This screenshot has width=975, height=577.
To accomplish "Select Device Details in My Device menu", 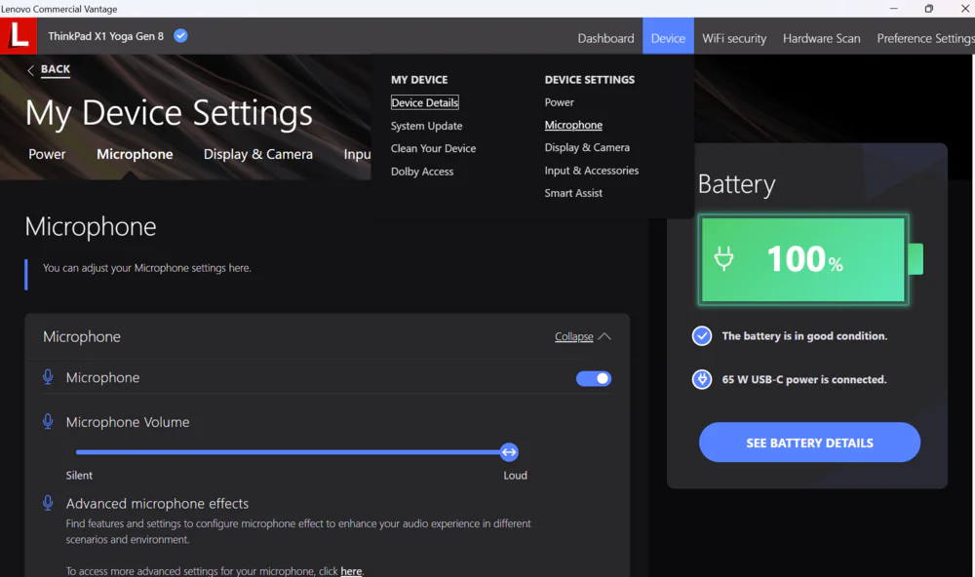I will tap(425, 102).
